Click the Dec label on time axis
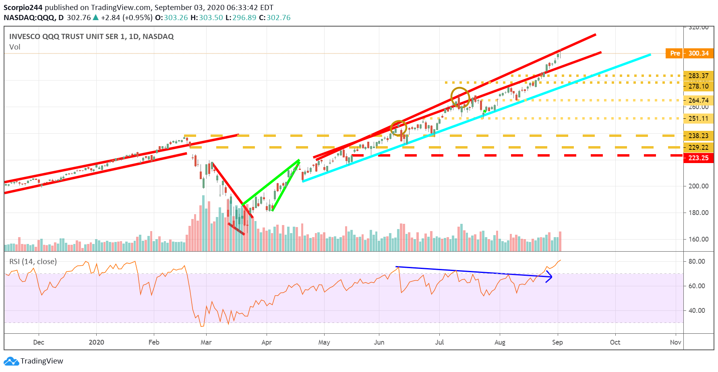 [39, 342]
